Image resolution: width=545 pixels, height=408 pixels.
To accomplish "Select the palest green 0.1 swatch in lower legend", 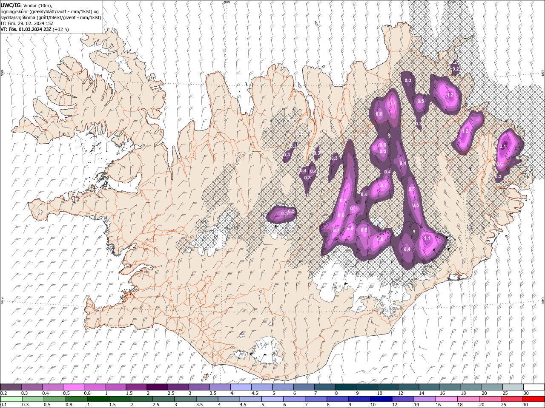I will tap(11, 399).
